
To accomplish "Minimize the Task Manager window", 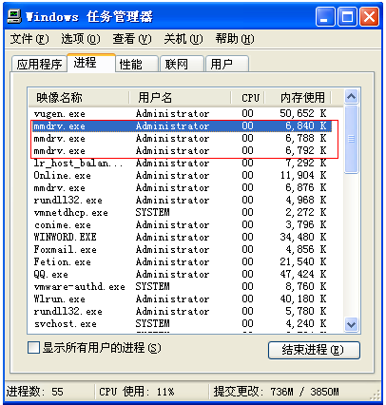I will click(325, 16).
